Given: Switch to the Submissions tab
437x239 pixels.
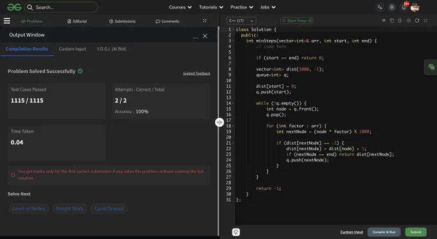Looking at the screenshot, I should (x=122, y=21).
